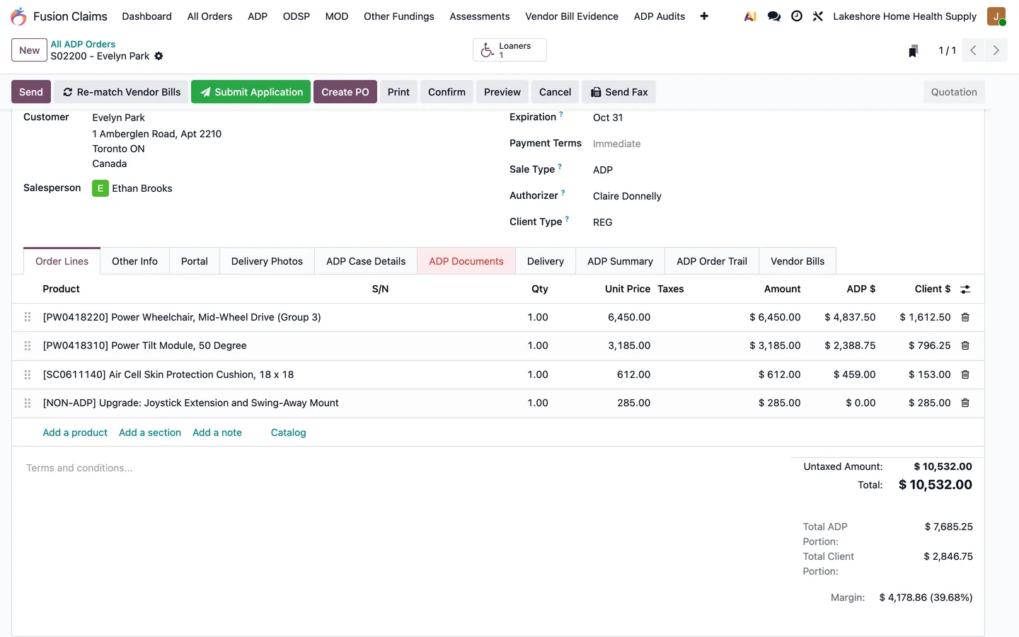Open the ADP Audits menu

click(660, 16)
